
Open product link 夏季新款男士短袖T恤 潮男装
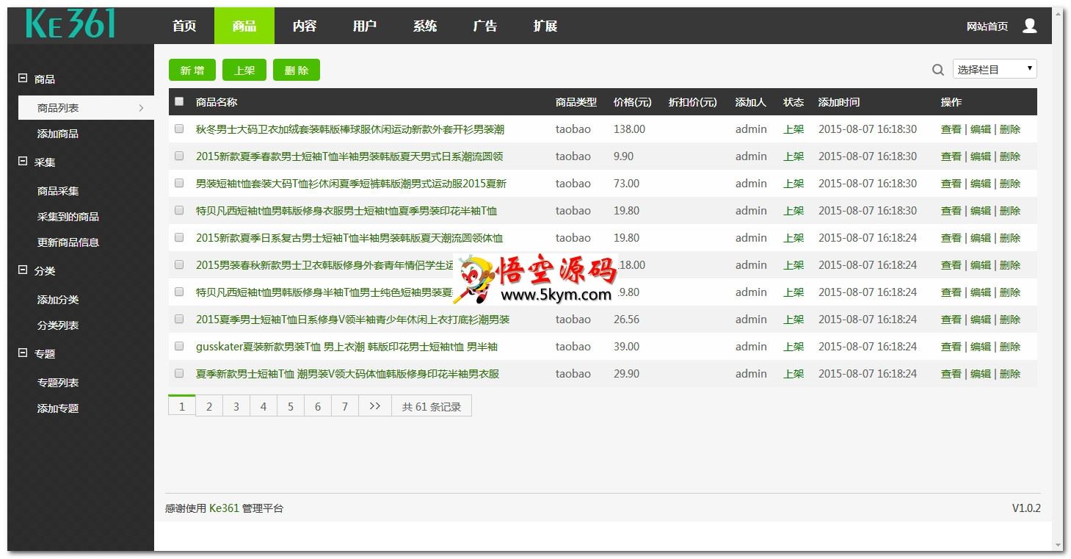(x=347, y=374)
